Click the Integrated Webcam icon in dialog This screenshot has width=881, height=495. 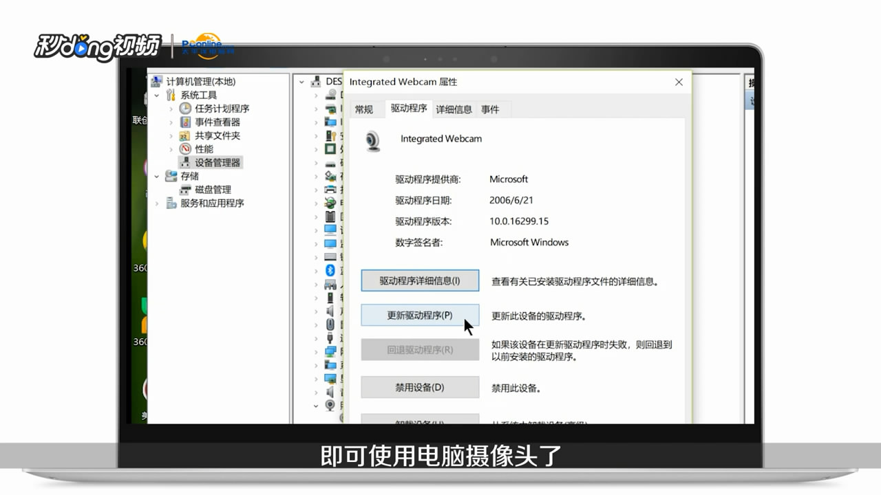[x=373, y=141]
